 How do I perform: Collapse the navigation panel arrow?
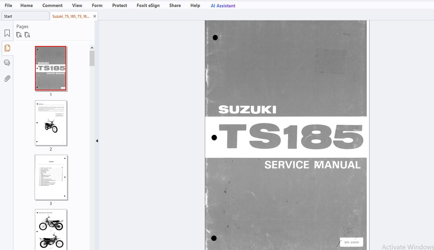tap(97, 141)
